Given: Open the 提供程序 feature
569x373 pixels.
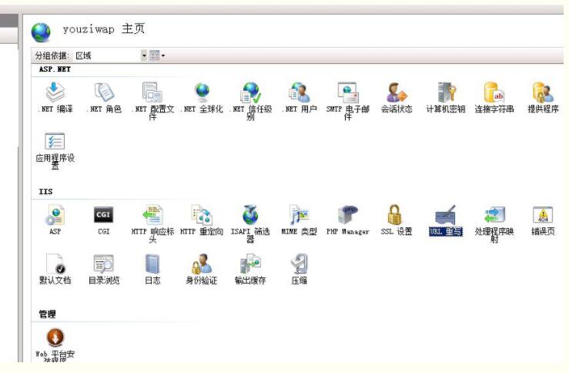Looking at the screenshot, I should (543, 97).
